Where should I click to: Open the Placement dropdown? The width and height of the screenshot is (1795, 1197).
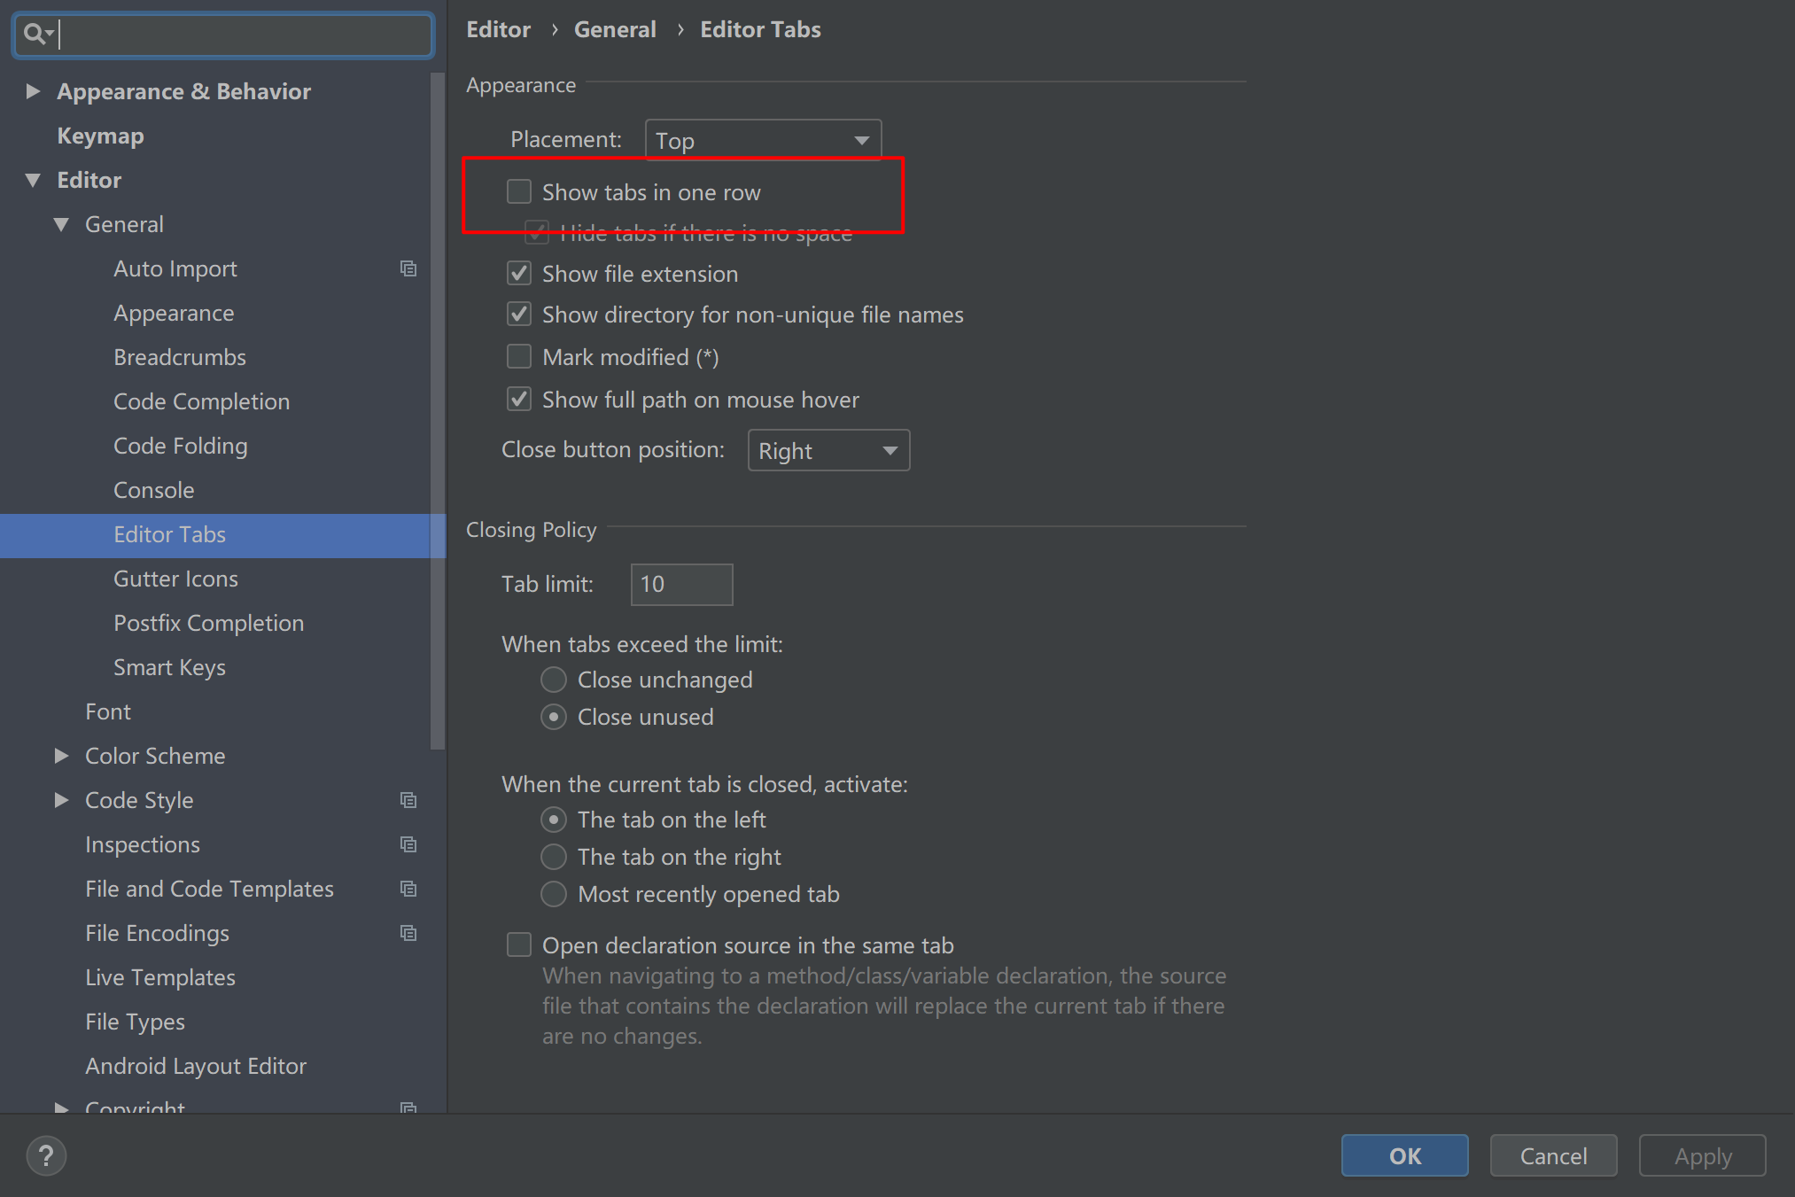(763, 140)
